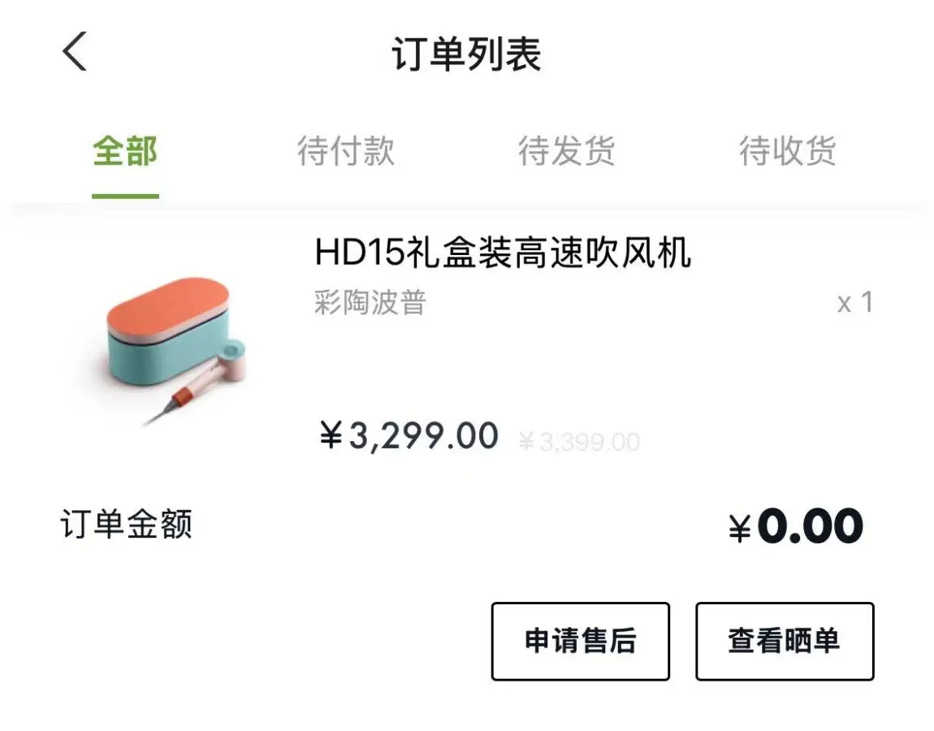Tap the green underline beneath 全部
Screen dimensions: 934x731
[125, 196]
